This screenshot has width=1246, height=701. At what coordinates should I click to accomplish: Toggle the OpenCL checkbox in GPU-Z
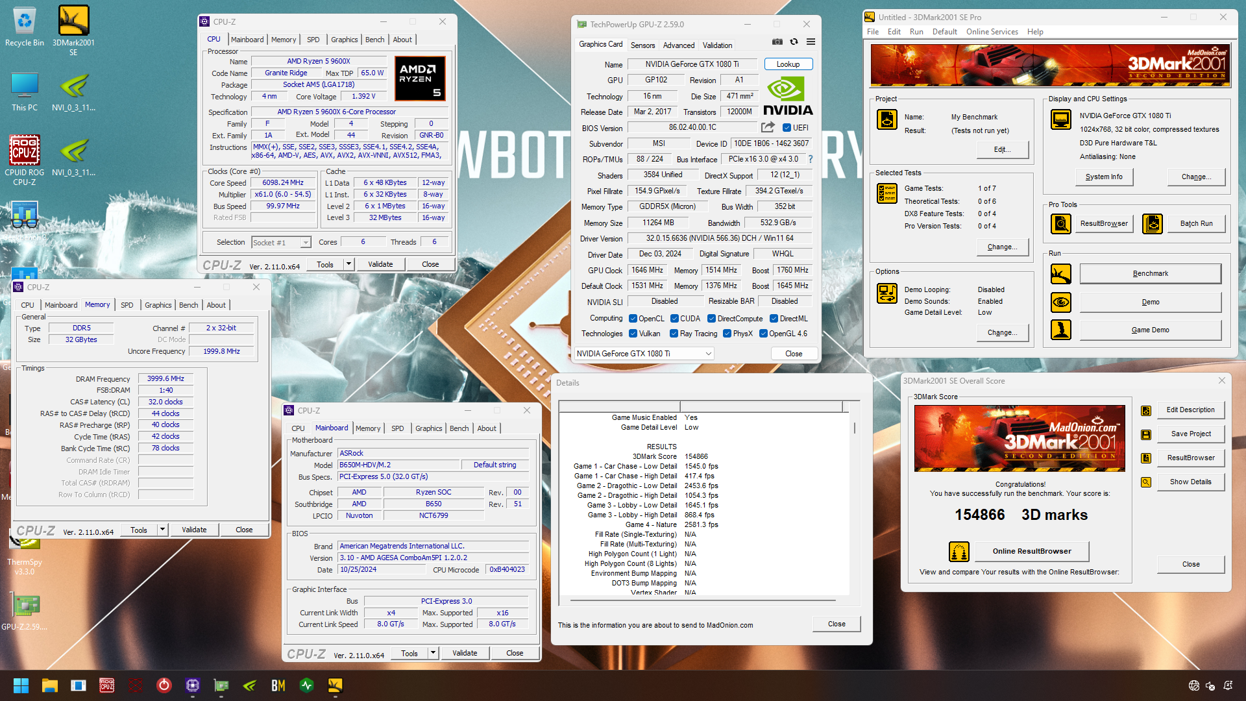pos(633,319)
